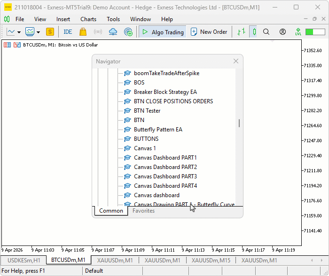Open the View menu

point(40,19)
